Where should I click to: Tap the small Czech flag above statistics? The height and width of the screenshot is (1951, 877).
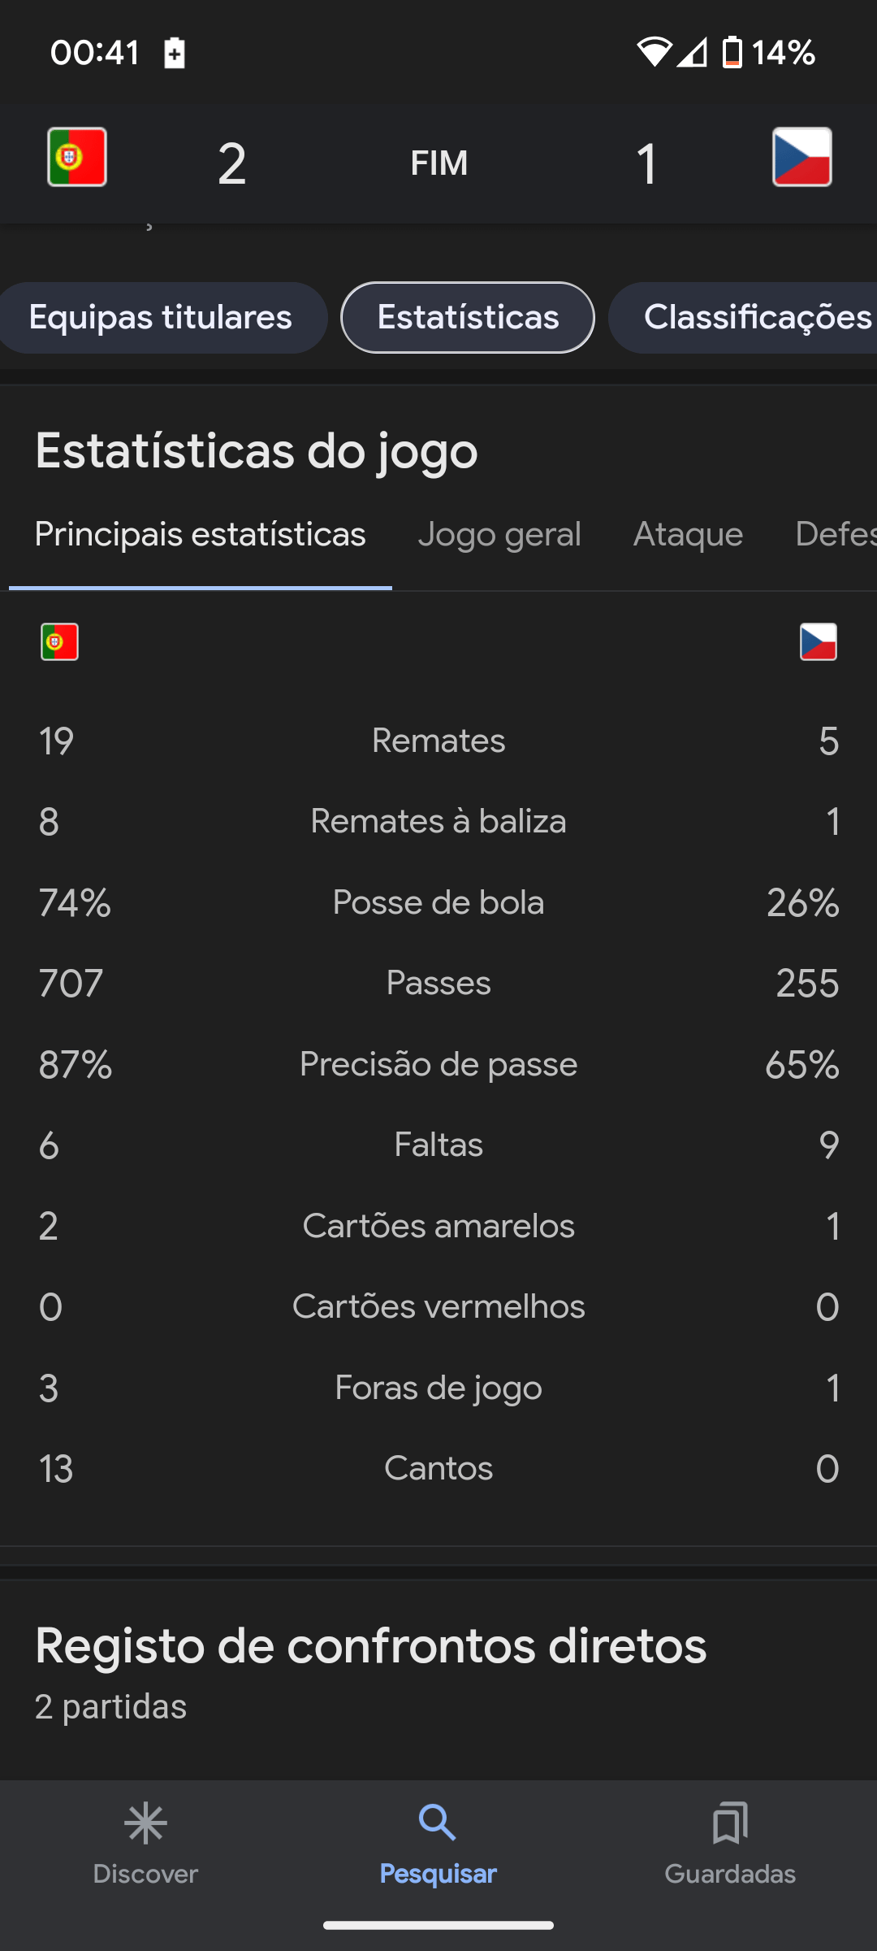tap(819, 641)
